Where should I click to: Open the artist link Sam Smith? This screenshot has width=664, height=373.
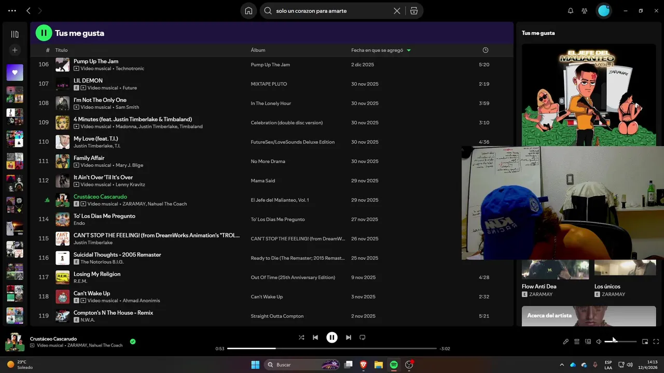(x=127, y=107)
